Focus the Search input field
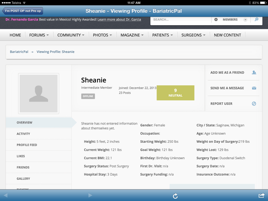The height and width of the screenshot is (201, 268). pos(181,20)
